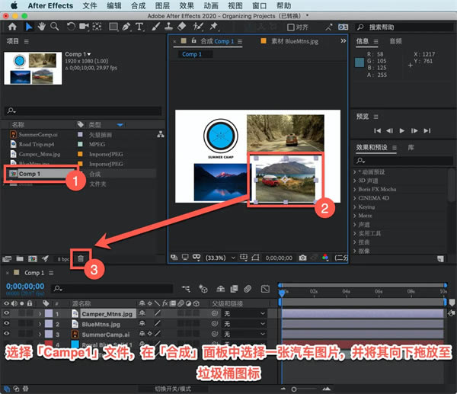Viewport: 457px width, 394px height.
Task: Create a new folder in Project panel
Action: (20, 258)
